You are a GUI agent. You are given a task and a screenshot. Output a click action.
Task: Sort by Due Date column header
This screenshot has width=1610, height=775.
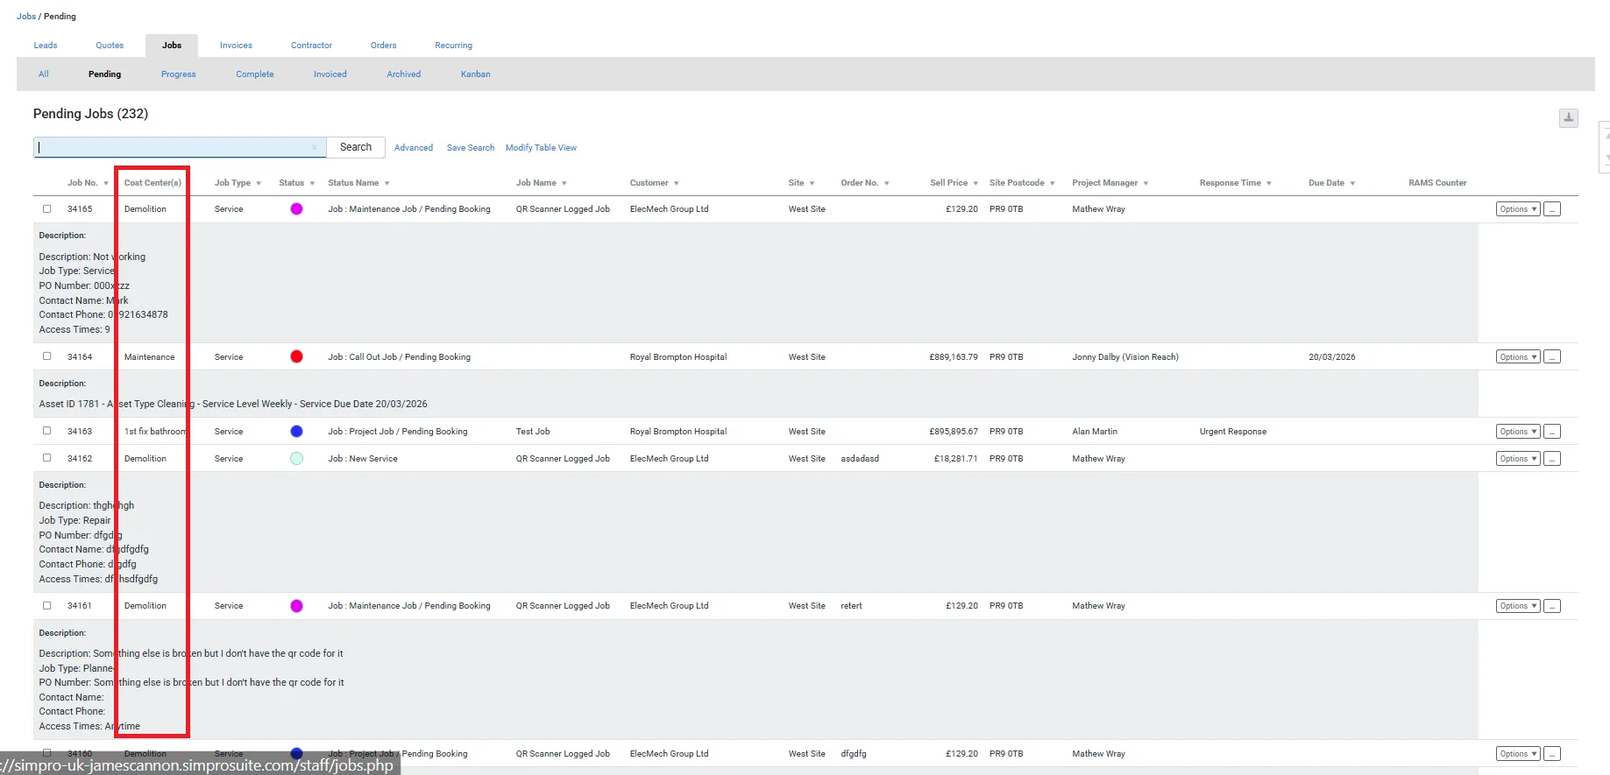pos(1331,183)
